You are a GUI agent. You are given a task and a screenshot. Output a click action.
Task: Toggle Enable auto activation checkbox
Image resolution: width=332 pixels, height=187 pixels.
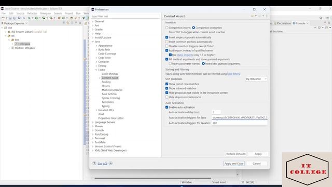(167, 108)
